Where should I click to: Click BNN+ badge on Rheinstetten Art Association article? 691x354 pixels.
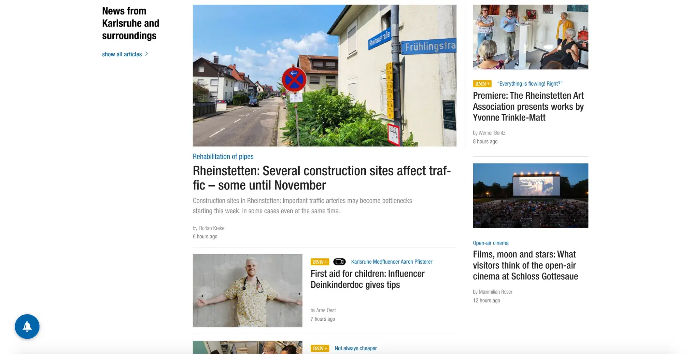pyautogui.click(x=482, y=84)
